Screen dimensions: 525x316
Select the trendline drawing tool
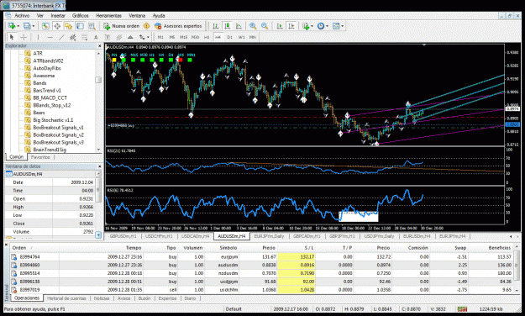[x=61, y=37]
